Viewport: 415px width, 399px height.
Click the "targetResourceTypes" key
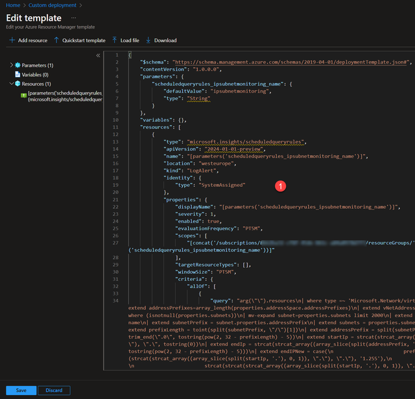pyautogui.click(x=206, y=265)
